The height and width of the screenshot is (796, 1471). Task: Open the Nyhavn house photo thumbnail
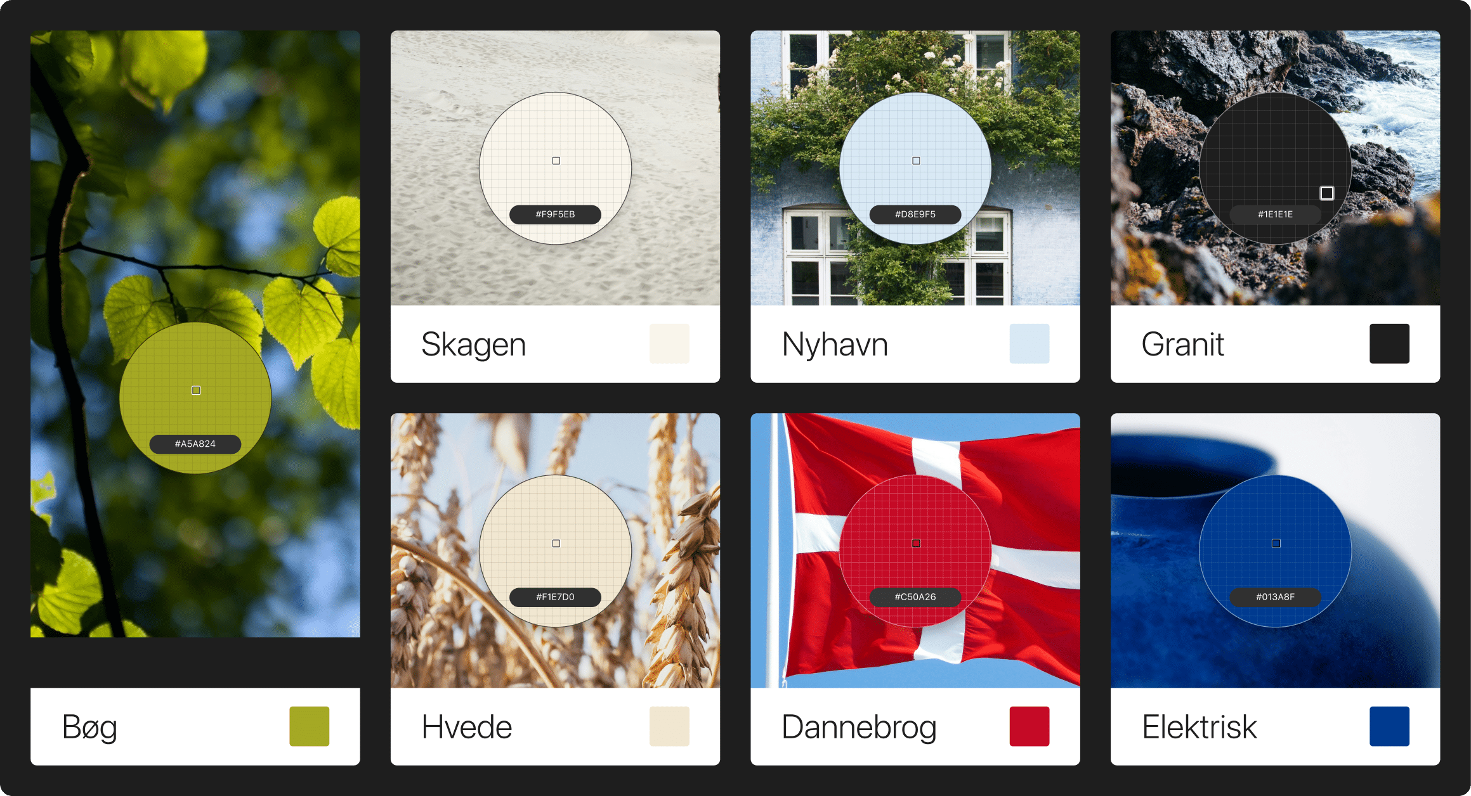(x=915, y=168)
